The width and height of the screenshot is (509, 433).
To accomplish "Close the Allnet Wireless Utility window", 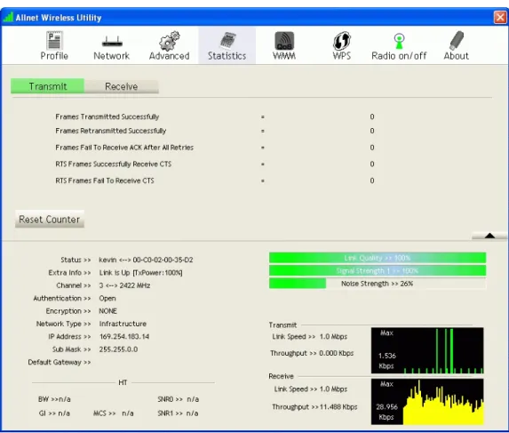I will pos(500,17).
